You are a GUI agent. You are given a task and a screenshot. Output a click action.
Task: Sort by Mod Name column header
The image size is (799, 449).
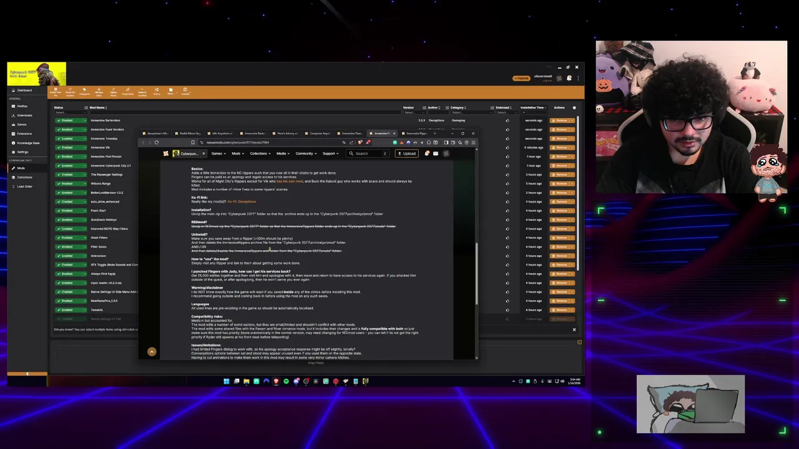pyautogui.click(x=97, y=107)
